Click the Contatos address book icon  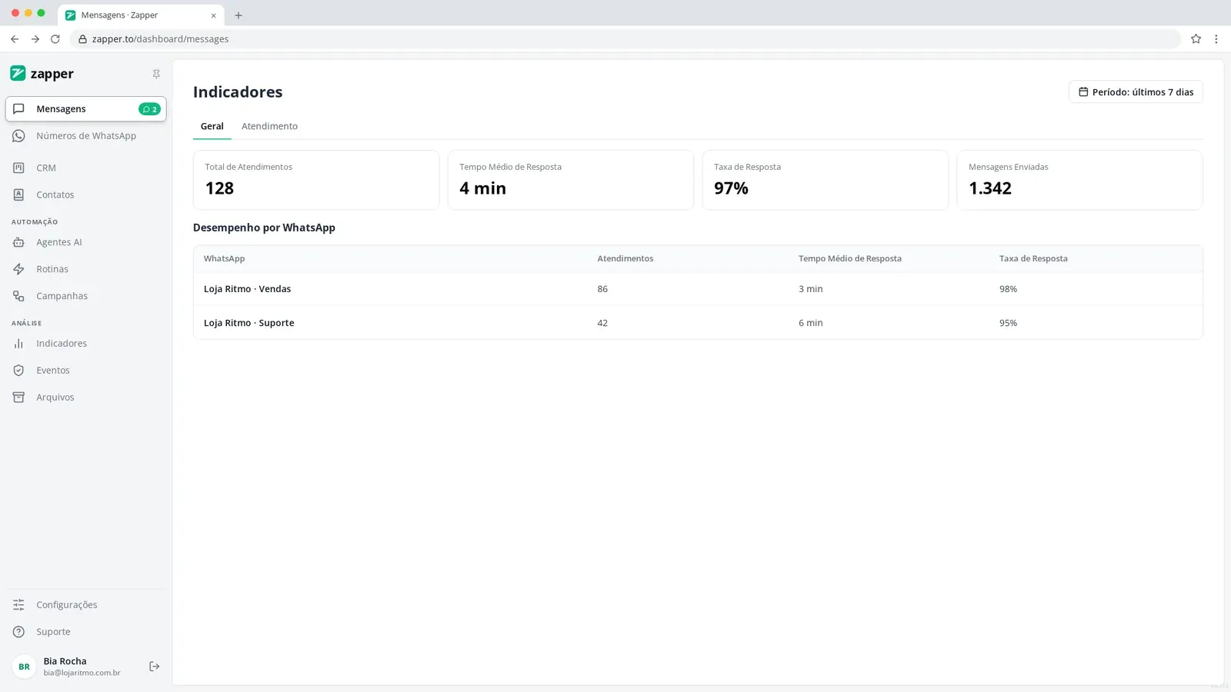18,195
